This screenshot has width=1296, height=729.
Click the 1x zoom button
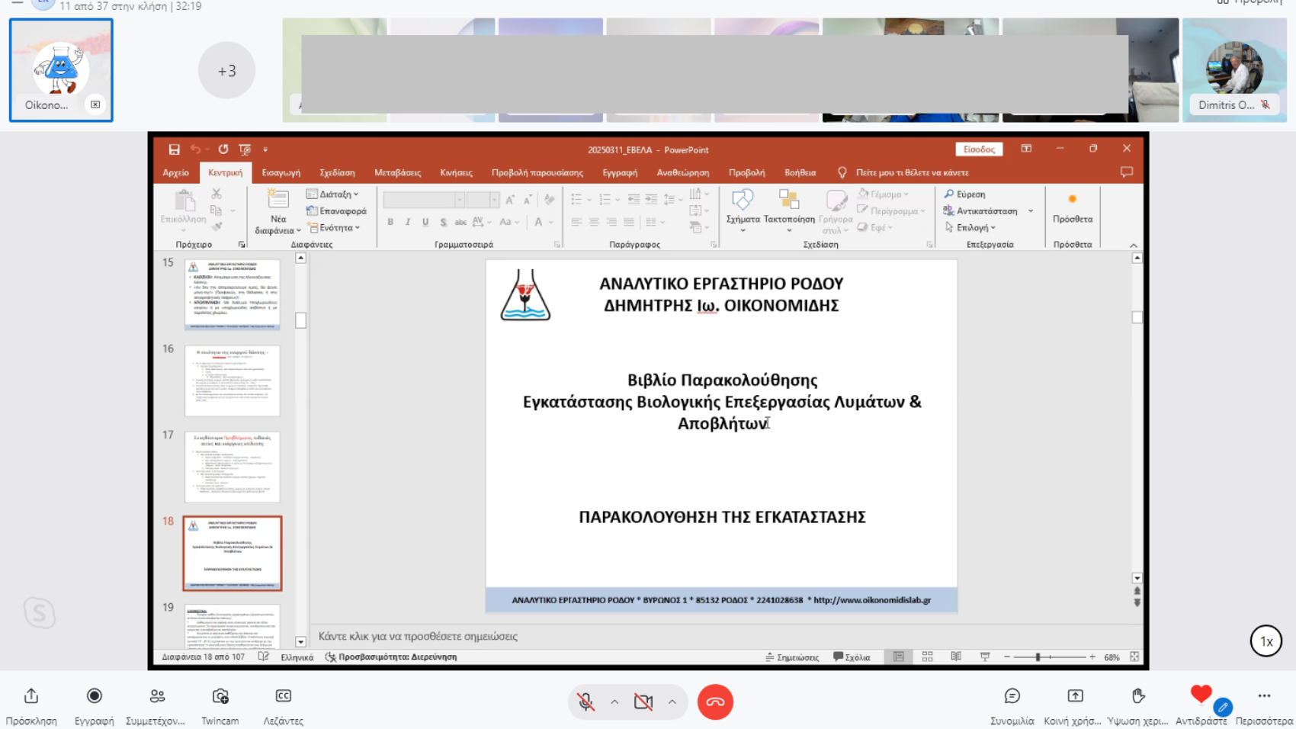[x=1266, y=641]
